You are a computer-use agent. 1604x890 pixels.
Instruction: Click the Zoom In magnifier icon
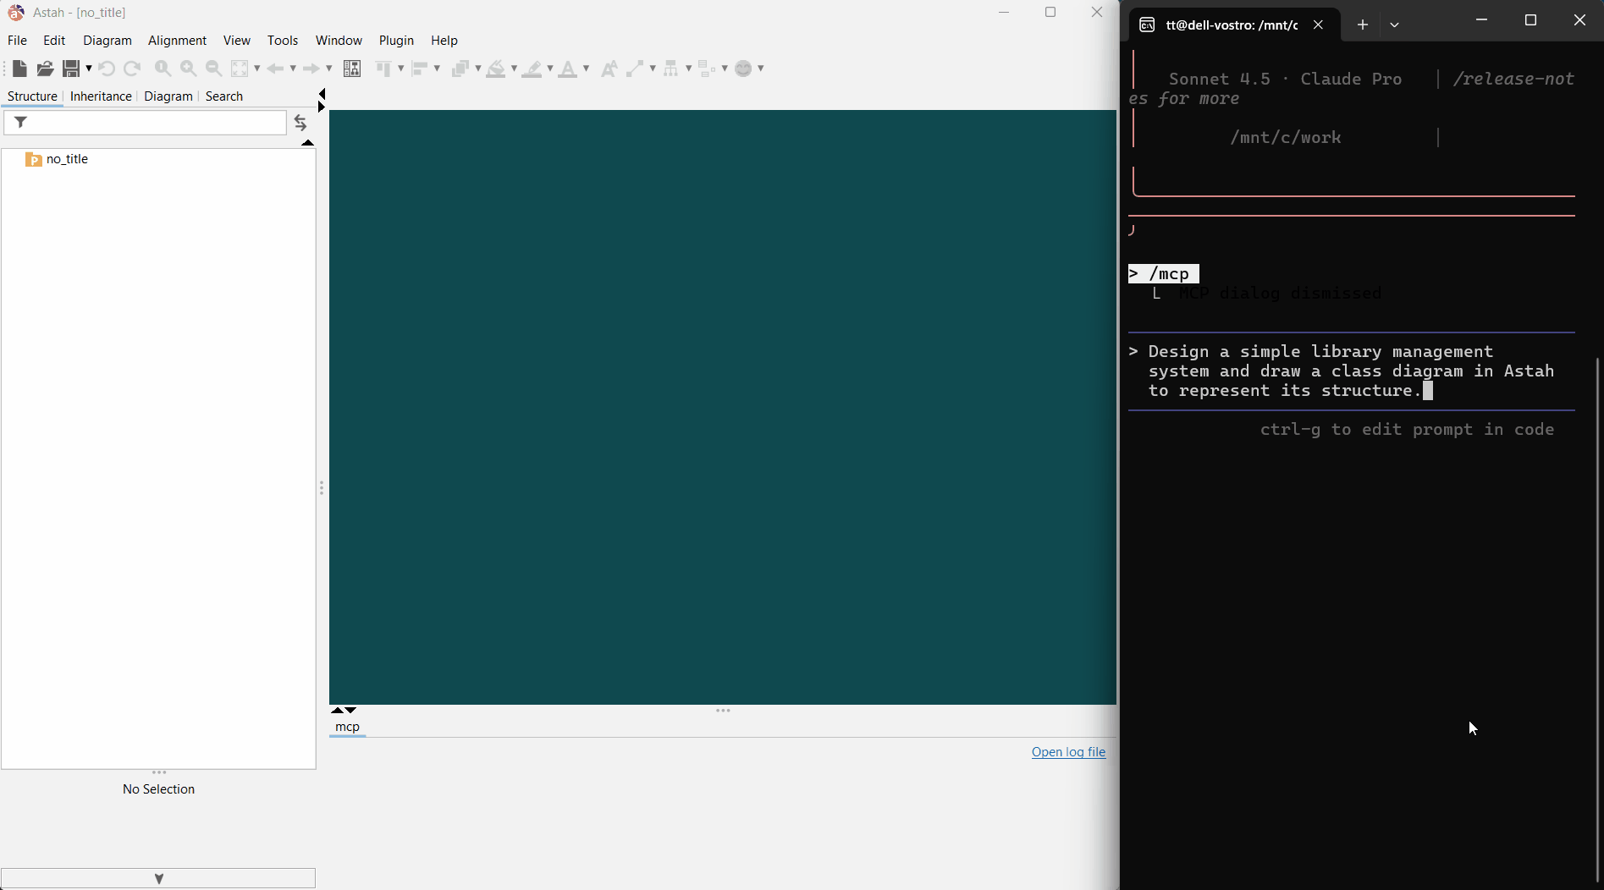pyautogui.click(x=188, y=69)
